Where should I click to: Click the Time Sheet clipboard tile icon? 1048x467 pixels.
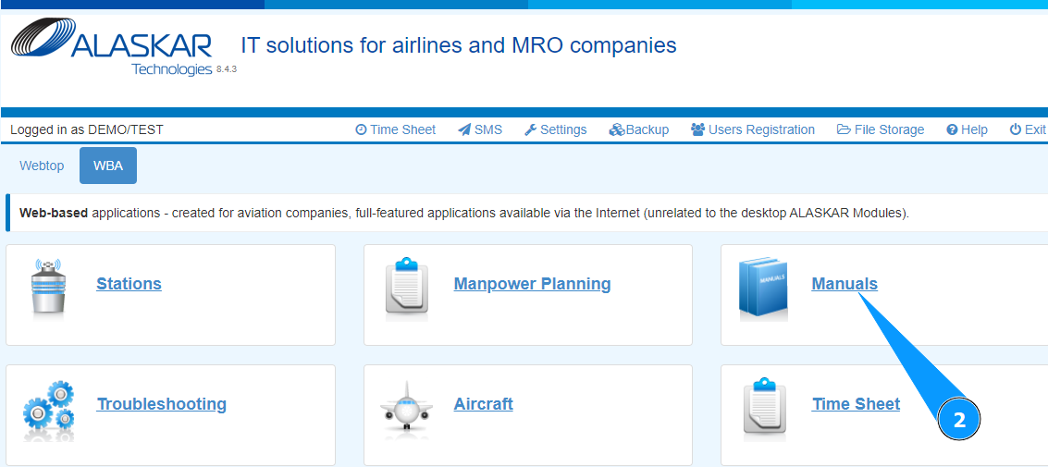(763, 409)
